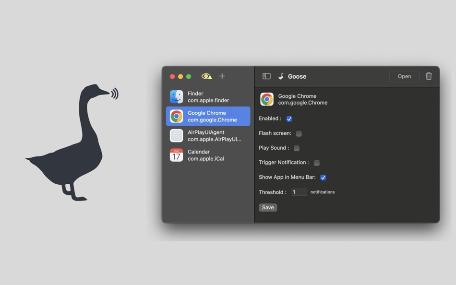Screen dimensions: 456x285
Task: Delete the app using the trash icon
Action: point(429,76)
